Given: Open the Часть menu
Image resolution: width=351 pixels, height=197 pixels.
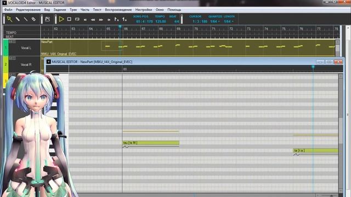Looking at the screenshot, I should click(85, 10).
